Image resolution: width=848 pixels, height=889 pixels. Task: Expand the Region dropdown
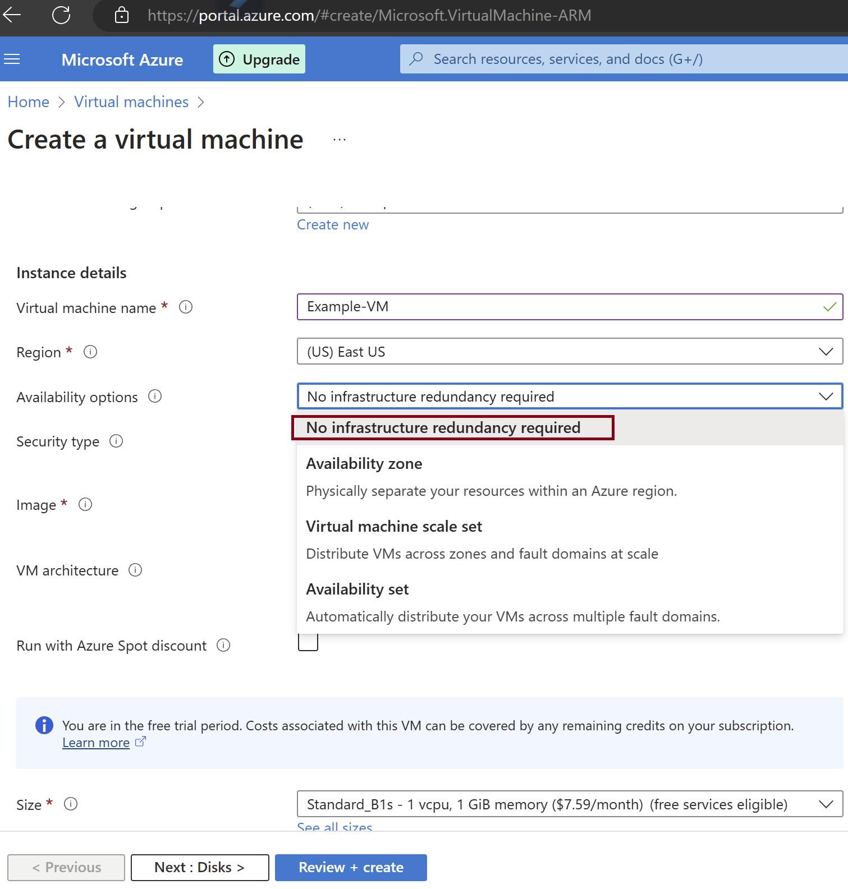click(569, 352)
